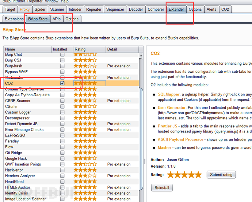Toggle the Hackvertor installed checkbox
The width and height of the screenshot is (252, 202).
62,170
